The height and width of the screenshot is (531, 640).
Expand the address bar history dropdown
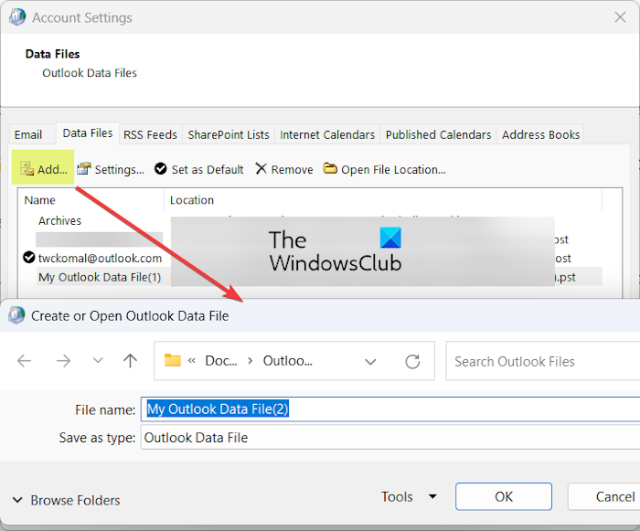(370, 362)
